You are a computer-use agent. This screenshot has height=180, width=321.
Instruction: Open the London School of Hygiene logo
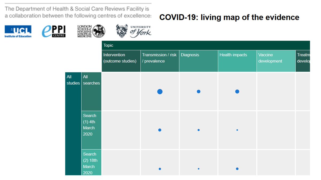(90, 30)
